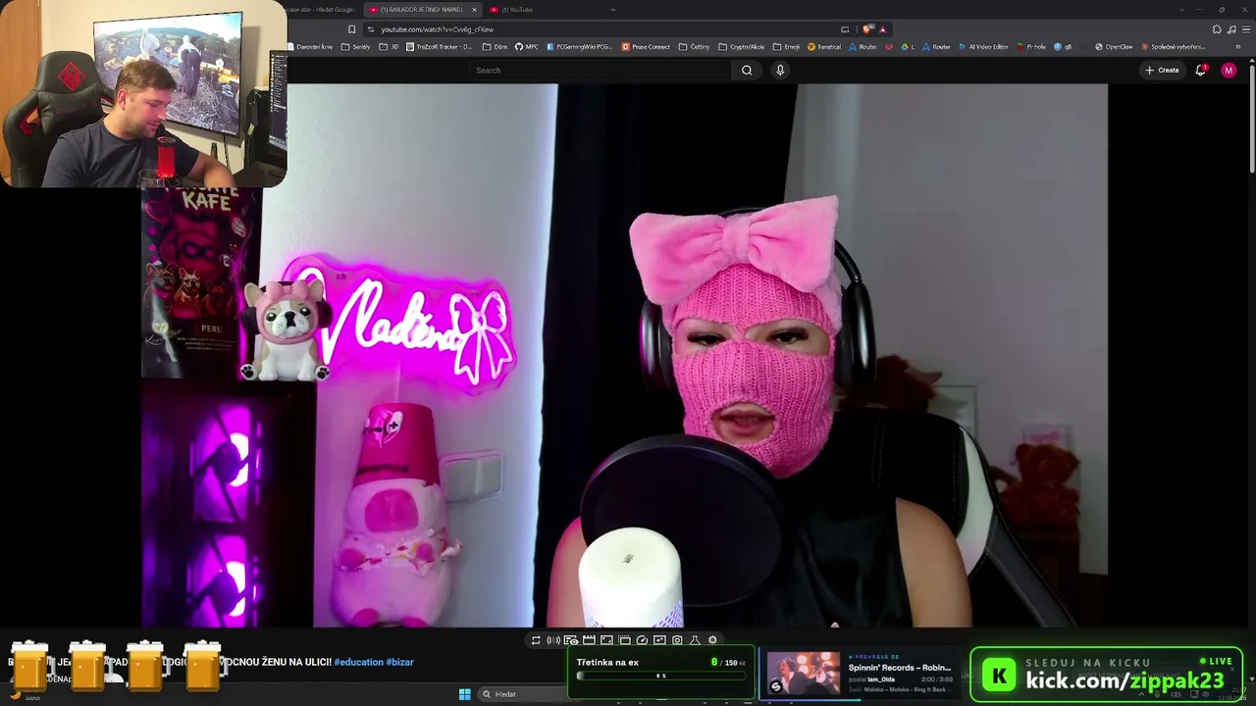
Task: Click the #bizar hashtag link
Action: tap(399, 662)
